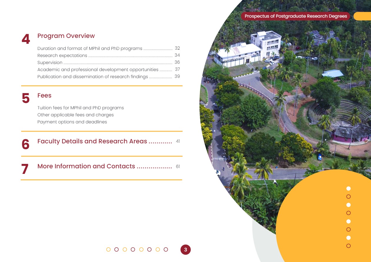Click the "Fees" section heading
This screenshot has height=262, width=371.
pyautogui.click(x=44, y=95)
